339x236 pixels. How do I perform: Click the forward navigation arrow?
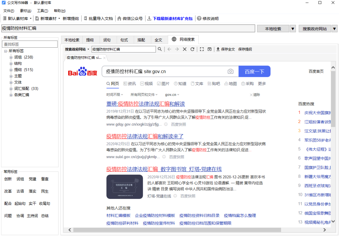177,49
